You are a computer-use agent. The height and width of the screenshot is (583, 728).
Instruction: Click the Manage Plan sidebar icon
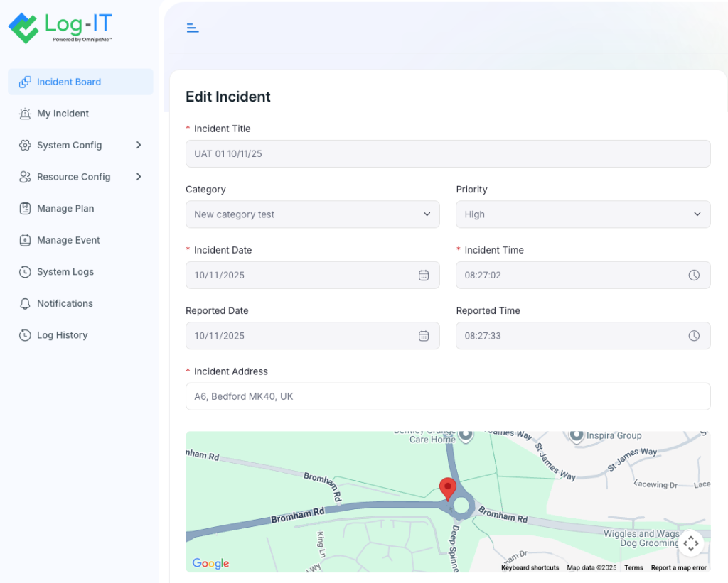24,208
